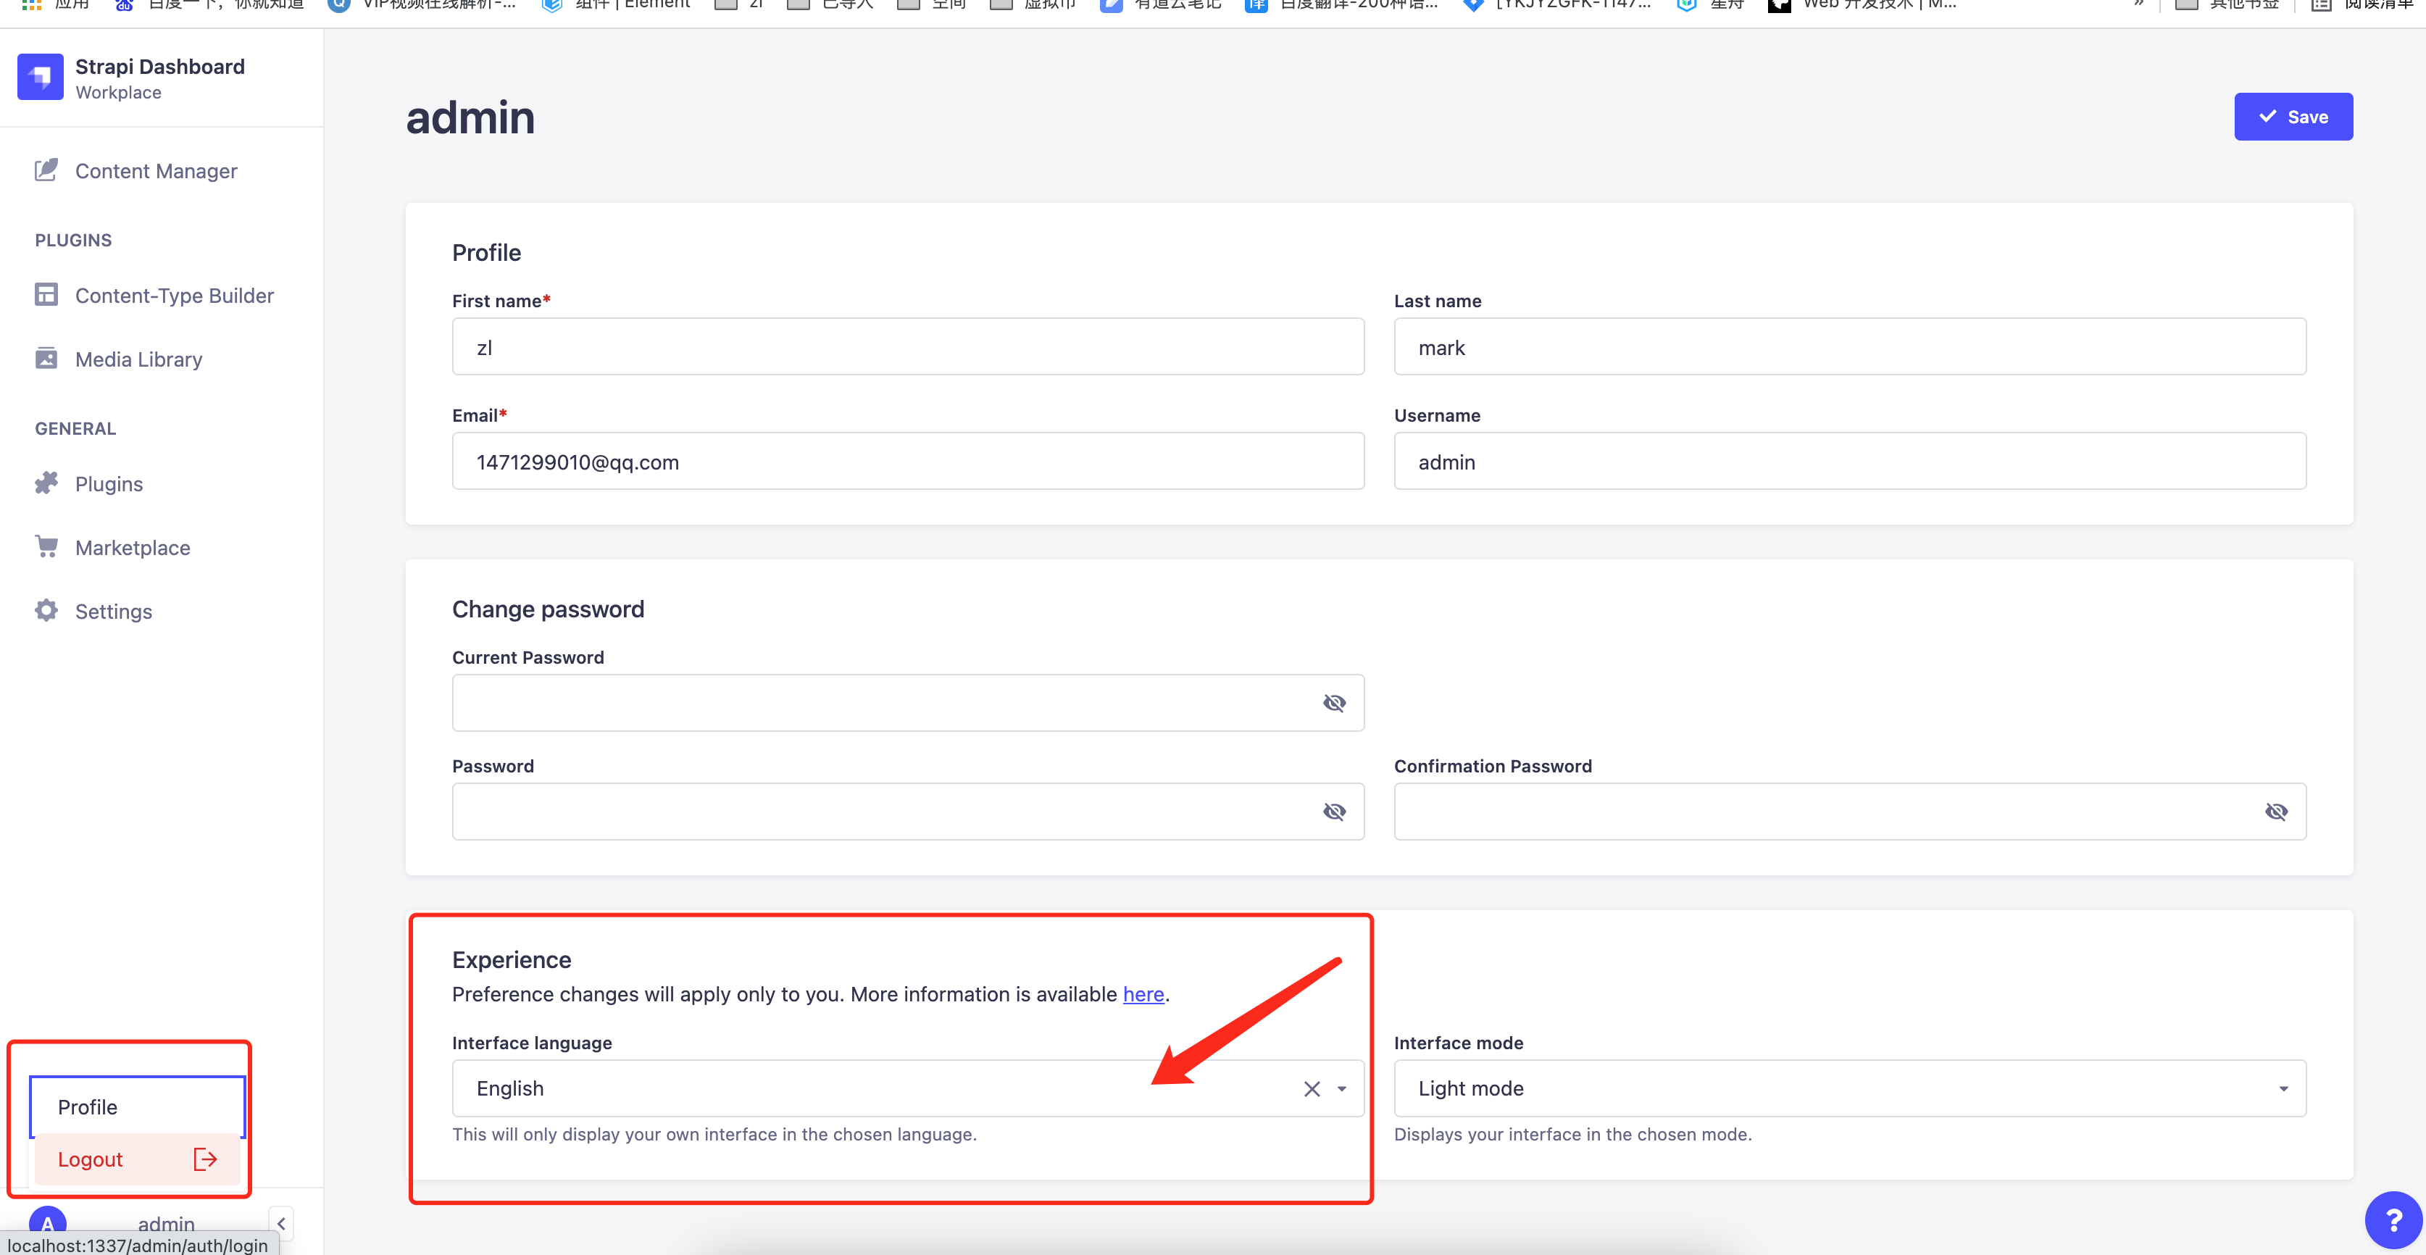
Task: Clear the selected English language
Action: [1311, 1089]
